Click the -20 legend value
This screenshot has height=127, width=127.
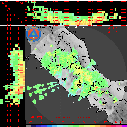click(x=30, y=122)
